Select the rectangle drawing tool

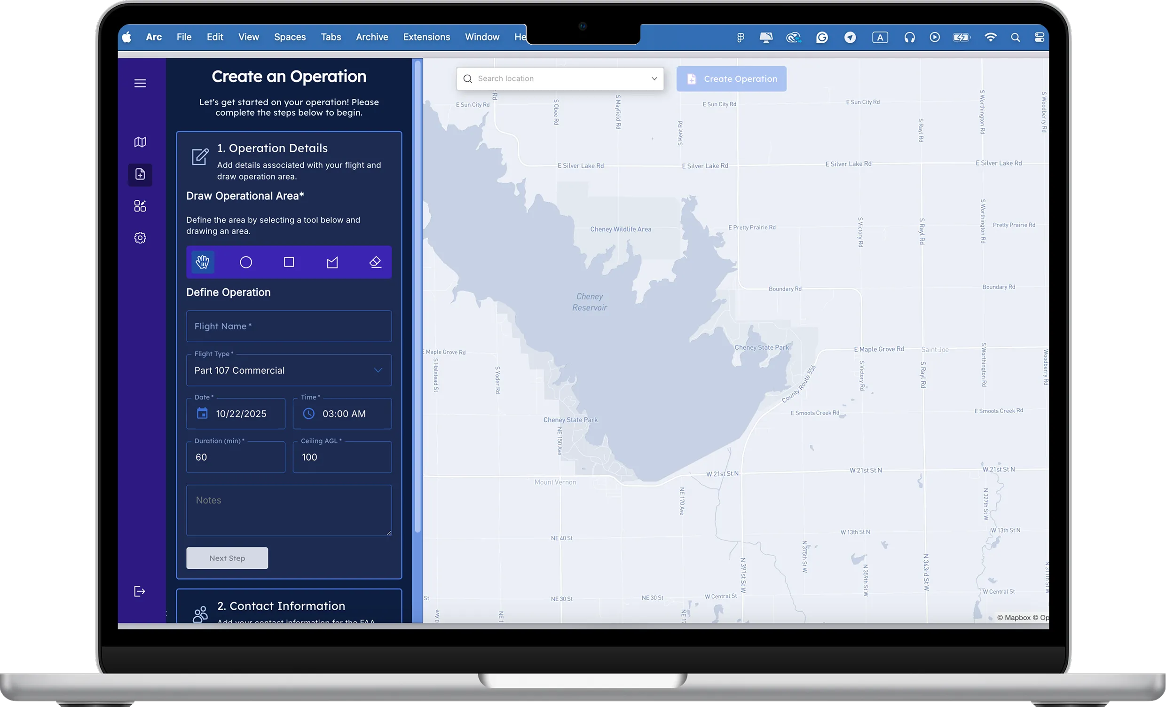pyautogui.click(x=289, y=262)
